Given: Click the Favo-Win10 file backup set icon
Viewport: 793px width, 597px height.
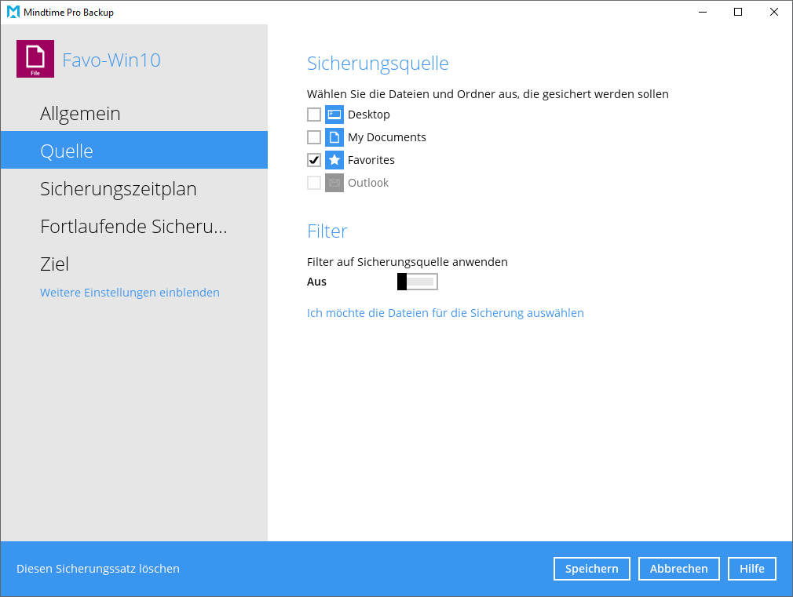Looking at the screenshot, I should point(35,59).
